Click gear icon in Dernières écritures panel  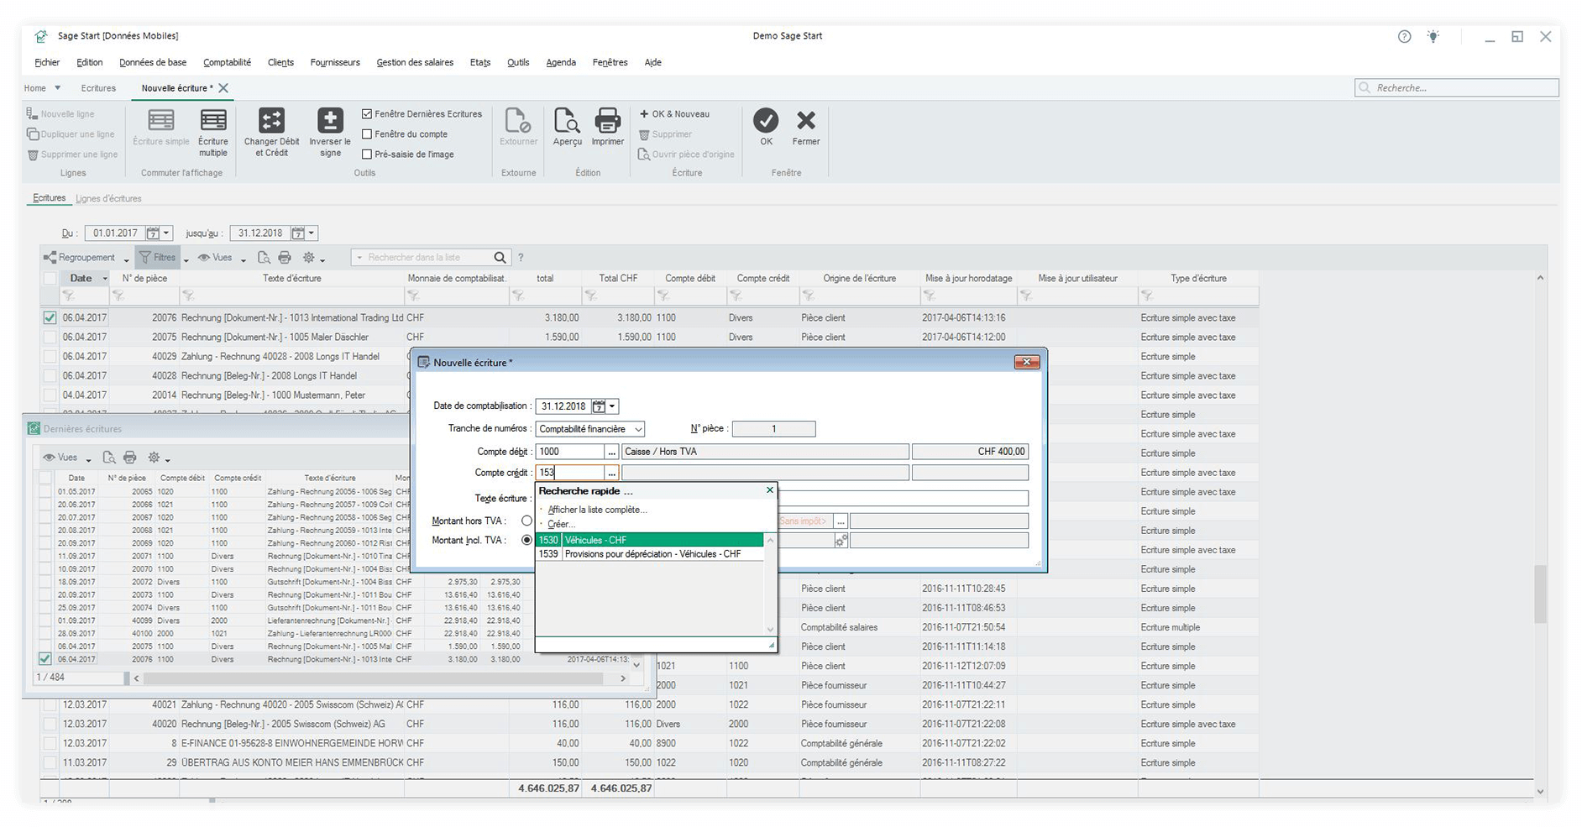click(154, 458)
